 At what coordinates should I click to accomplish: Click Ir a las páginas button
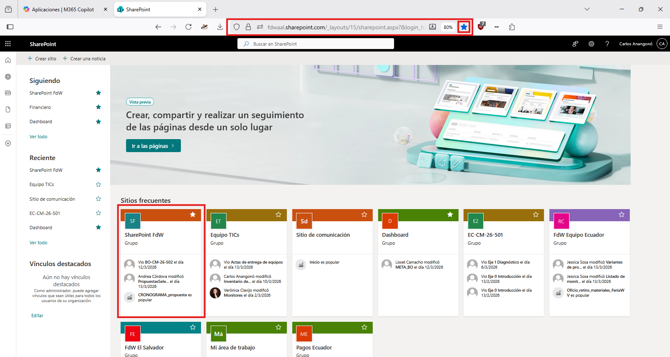tap(153, 146)
